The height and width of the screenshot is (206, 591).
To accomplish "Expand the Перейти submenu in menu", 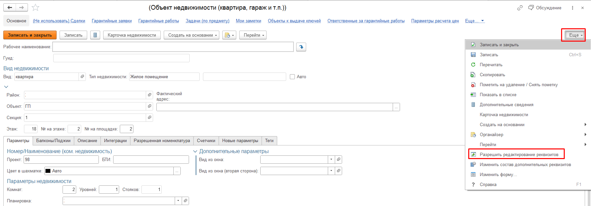I will [528, 144].
